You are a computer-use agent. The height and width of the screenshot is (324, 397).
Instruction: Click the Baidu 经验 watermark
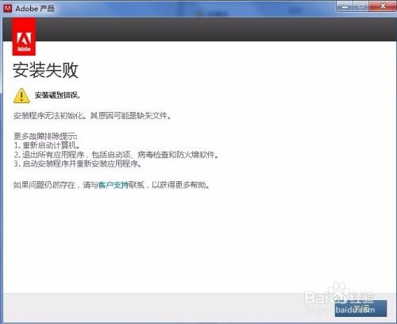[339, 298]
